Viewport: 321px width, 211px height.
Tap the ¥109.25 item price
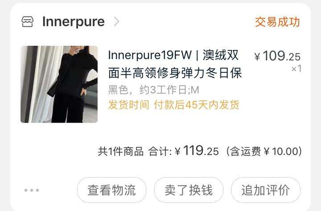coord(277,56)
